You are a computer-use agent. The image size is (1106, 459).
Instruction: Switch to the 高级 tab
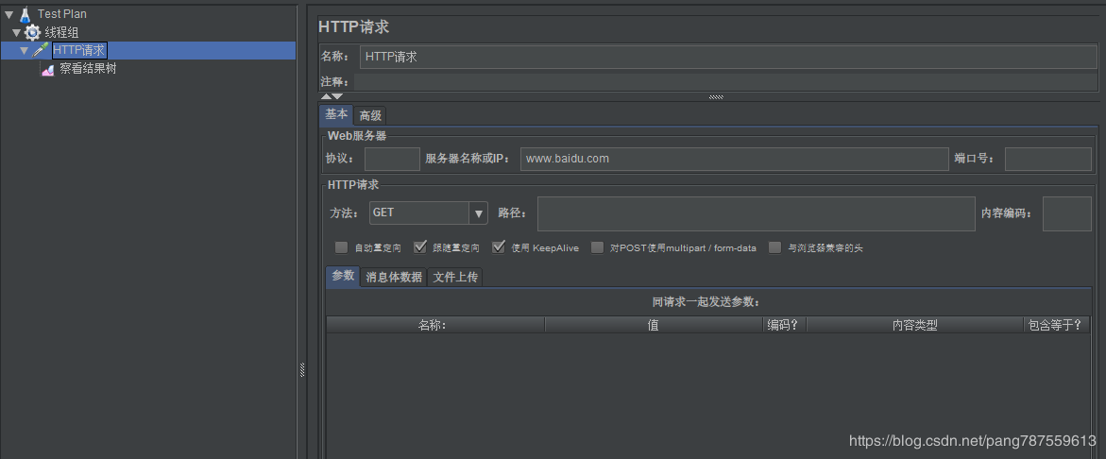[x=370, y=115]
